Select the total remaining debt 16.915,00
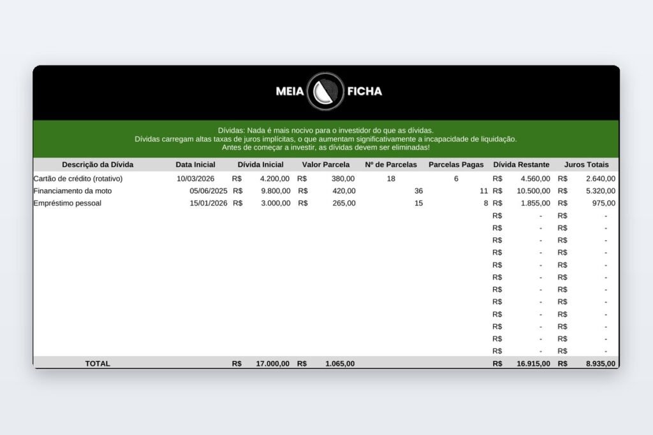The width and height of the screenshot is (653, 435). pyautogui.click(x=534, y=364)
